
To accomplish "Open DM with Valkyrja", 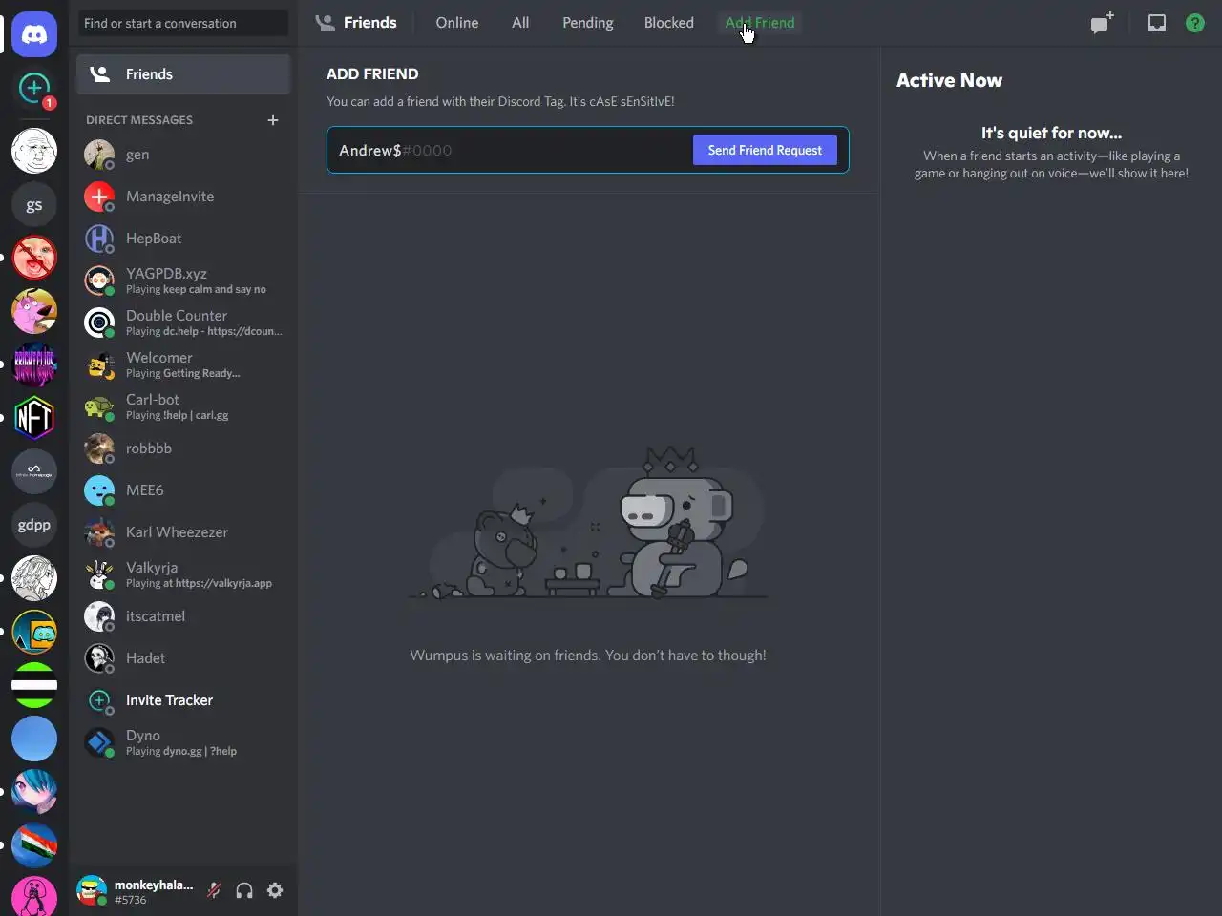I will 183,574.
